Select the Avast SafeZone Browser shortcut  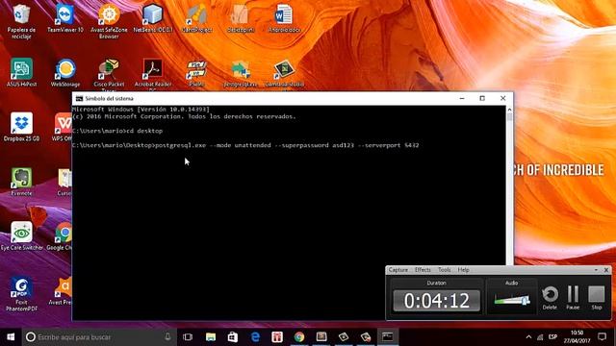[x=109, y=20]
